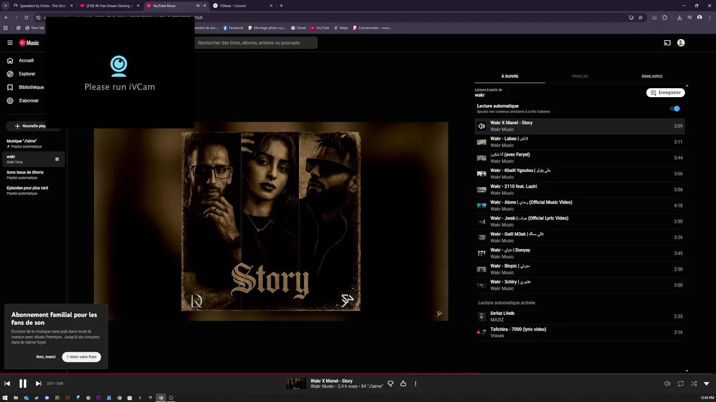Pause the wakr playlist in sidebar
The width and height of the screenshot is (716, 402).
point(56,159)
